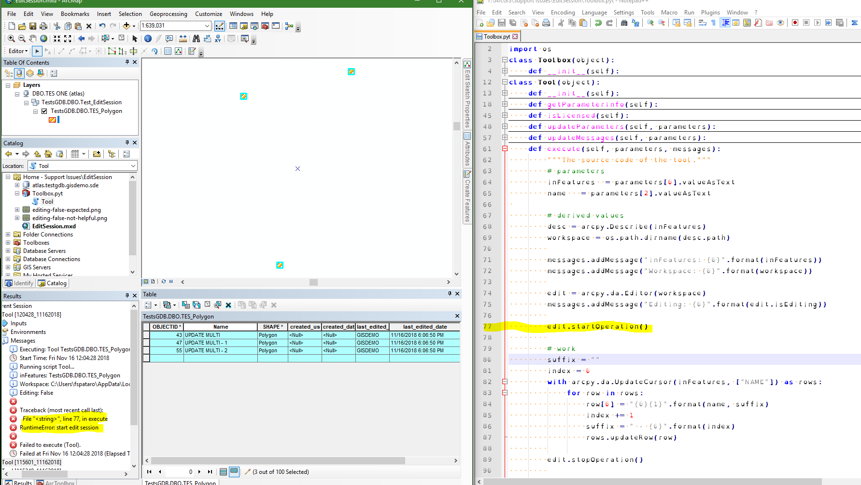861x485 pixels.
Task: Collapse Toolbox.pyt in Catalog tree
Action: coord(17,194)
